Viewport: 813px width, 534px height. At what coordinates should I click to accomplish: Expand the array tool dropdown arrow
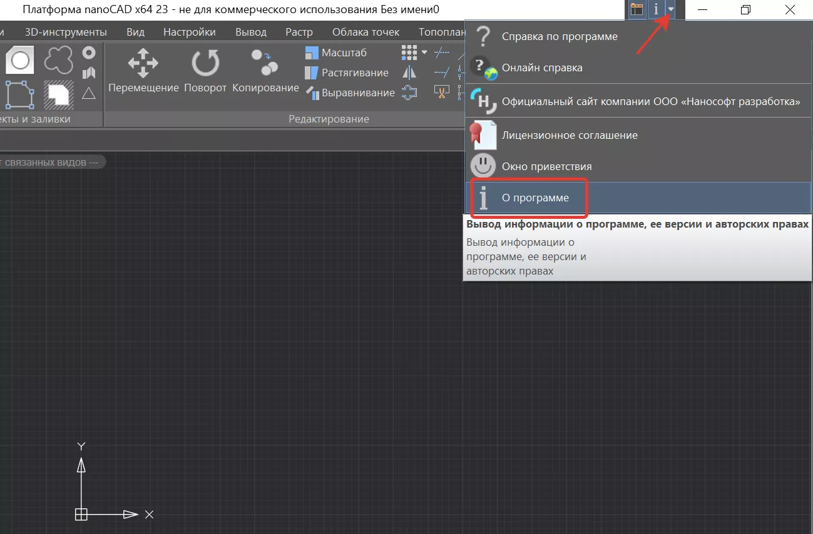pyautogui.click(x=424, y=53)
